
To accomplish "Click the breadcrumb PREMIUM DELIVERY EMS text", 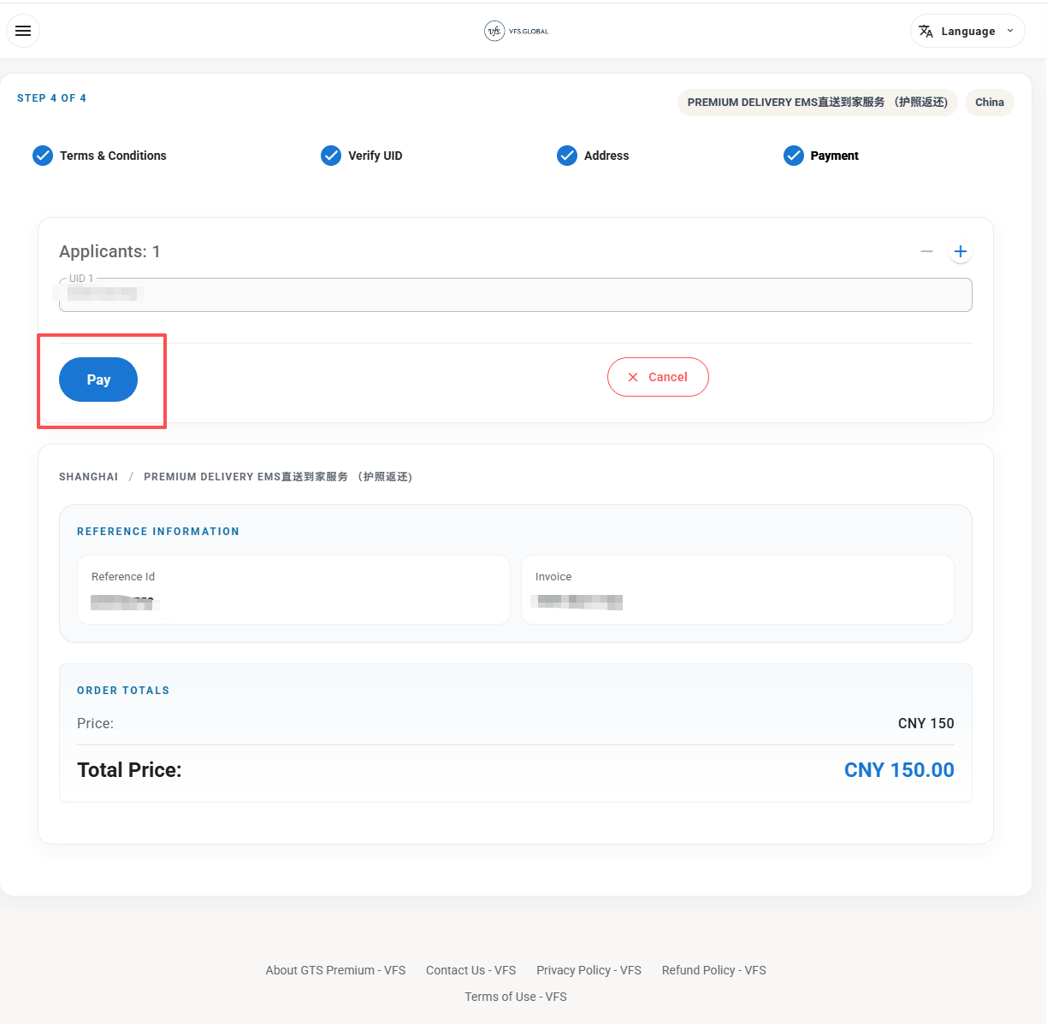I will pyautogui.click(x=278, y=477).
